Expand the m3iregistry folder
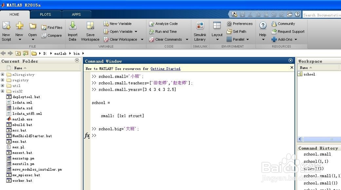 (2, 74)
